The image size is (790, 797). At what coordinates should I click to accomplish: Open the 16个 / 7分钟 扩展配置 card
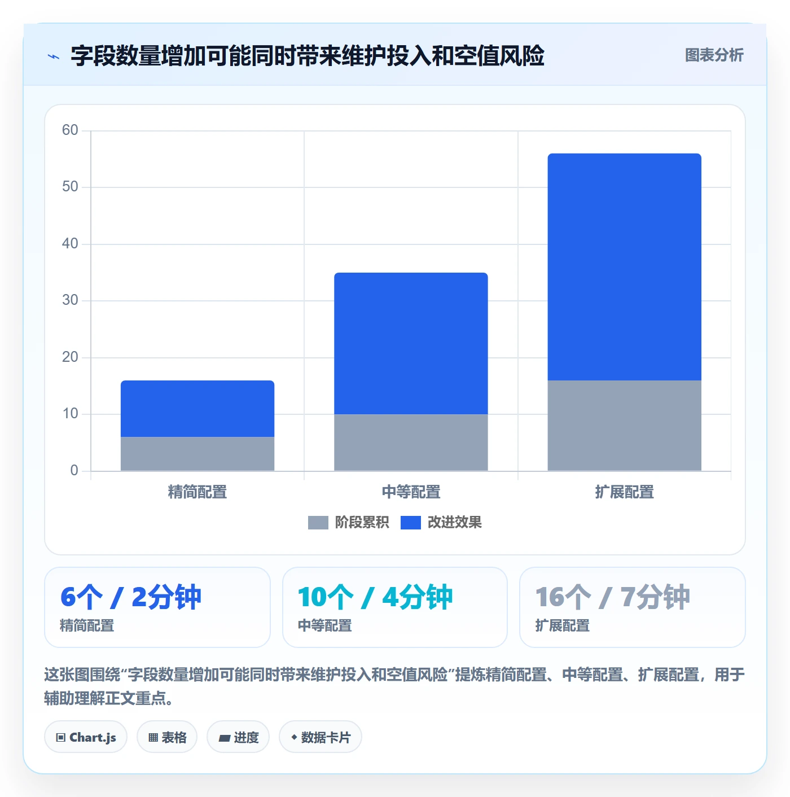click(x=633, y=607)
